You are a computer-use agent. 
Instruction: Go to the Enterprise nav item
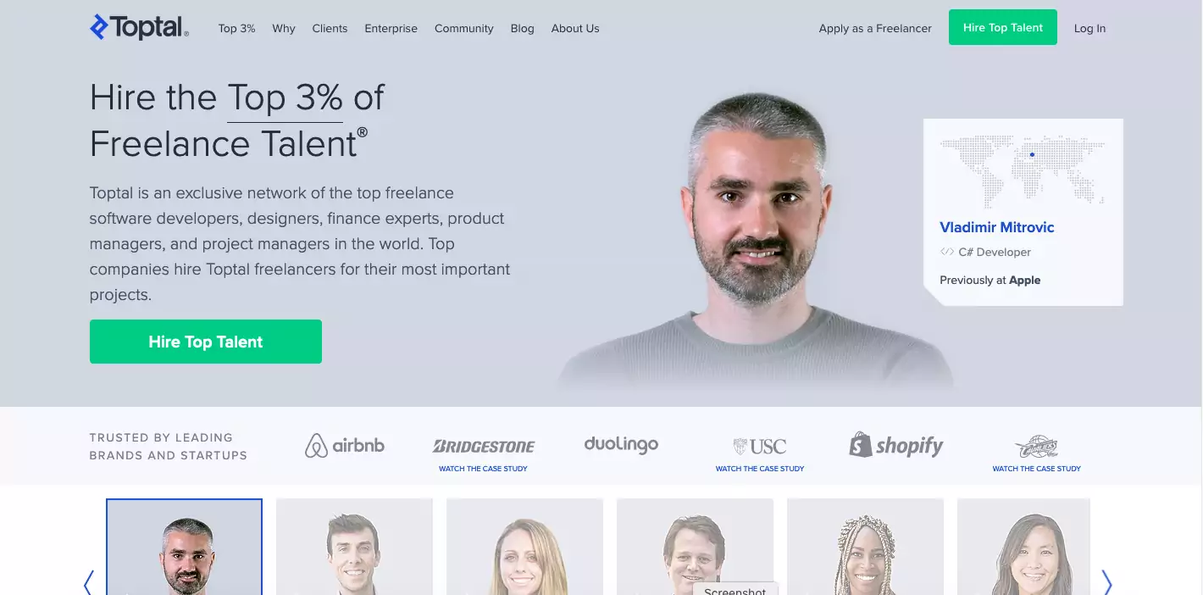click(x=391, y=28)
